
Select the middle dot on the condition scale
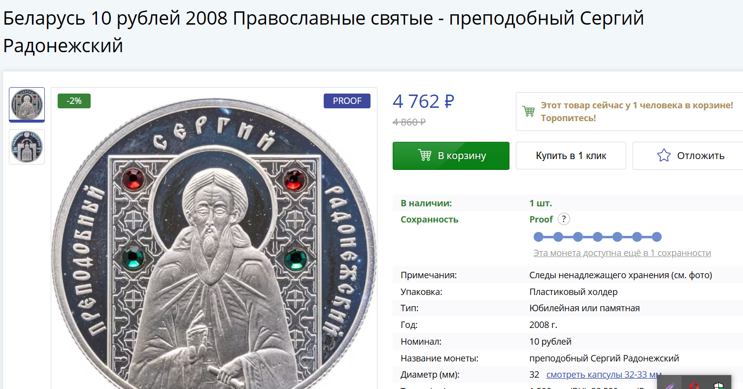pyautogui.click(x=598, y=237)
